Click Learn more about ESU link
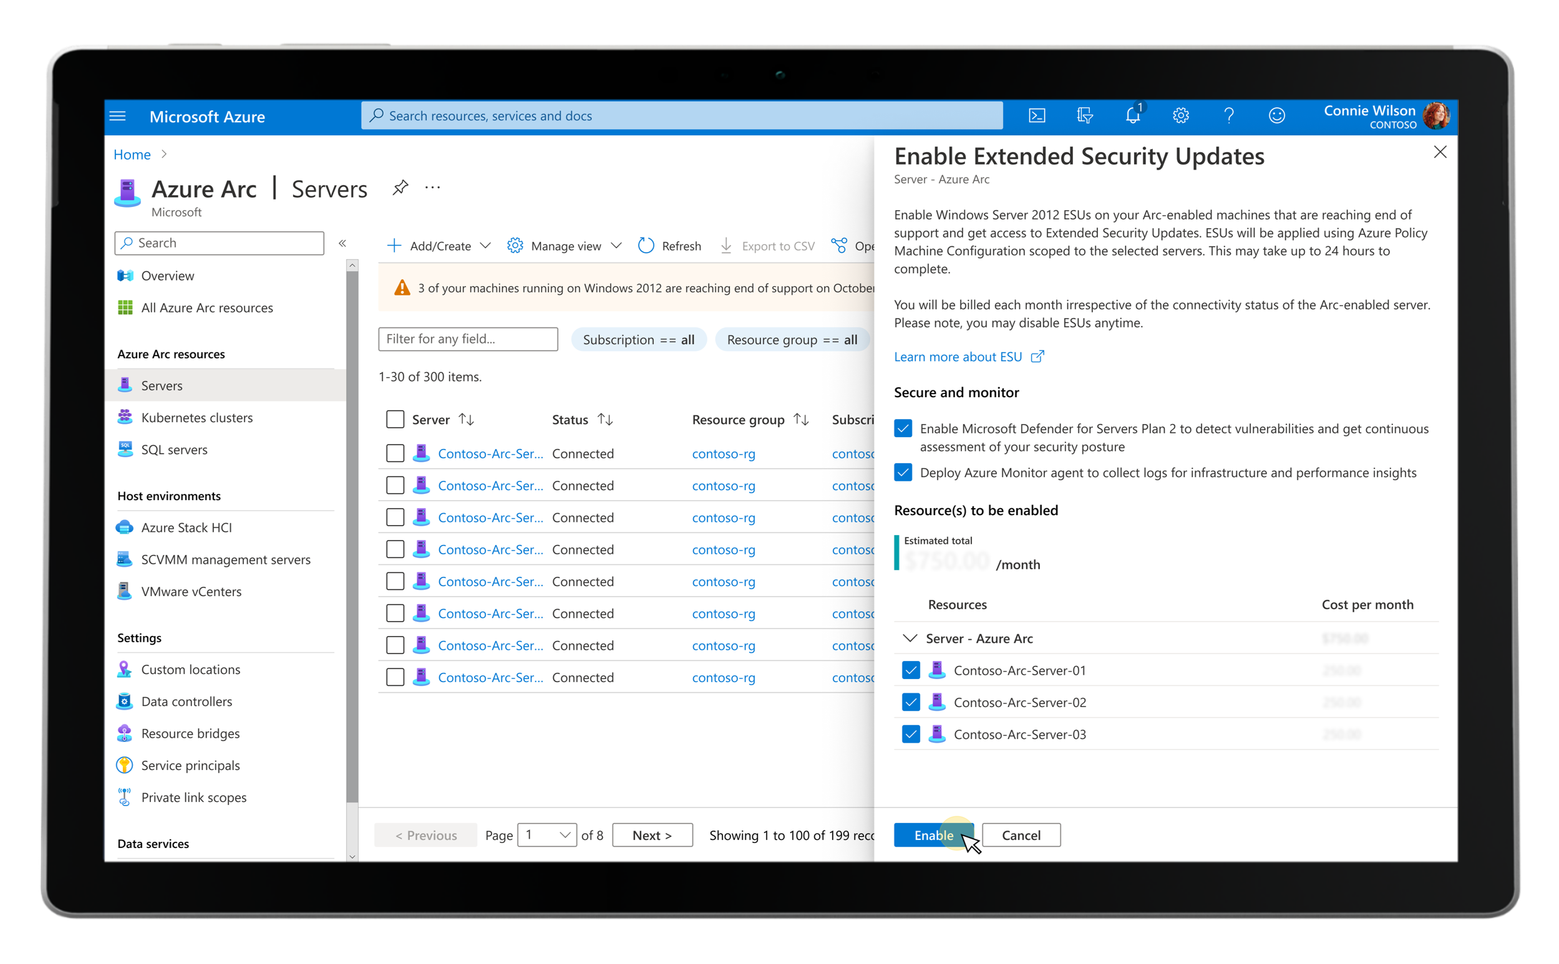The height and width of the screenshot is (964, 1559). point(959,357)
